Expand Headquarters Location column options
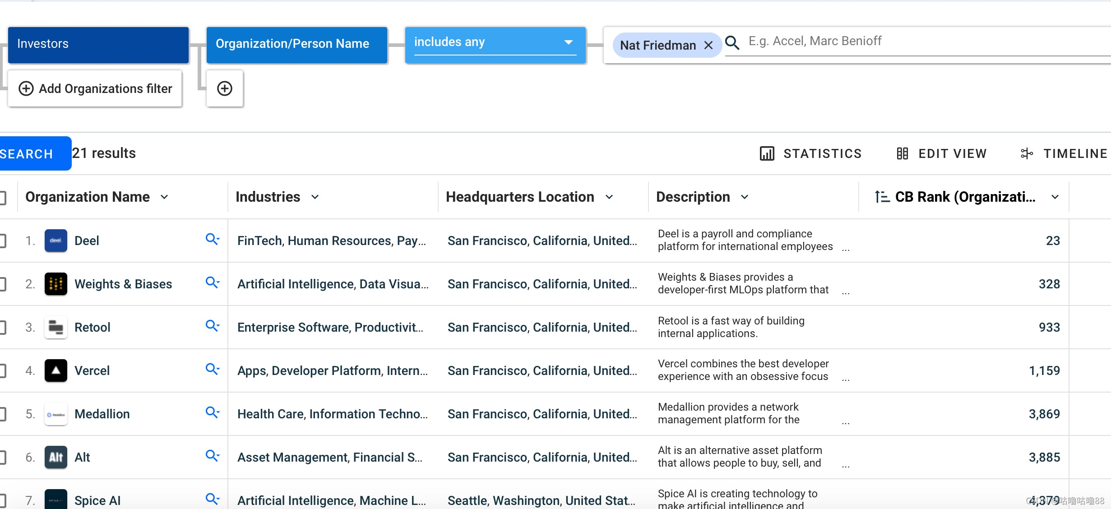The height and width of the screenshot is (509, 1111). coord(609,197)
